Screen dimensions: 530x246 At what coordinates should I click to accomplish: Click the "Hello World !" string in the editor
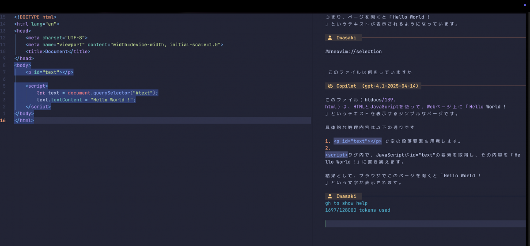coord(112,100)
